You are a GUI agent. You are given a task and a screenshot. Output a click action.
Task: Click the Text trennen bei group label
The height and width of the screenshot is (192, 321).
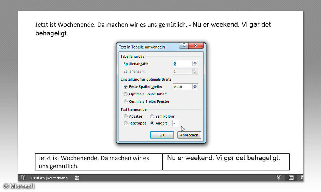click(x=134, y=110)
